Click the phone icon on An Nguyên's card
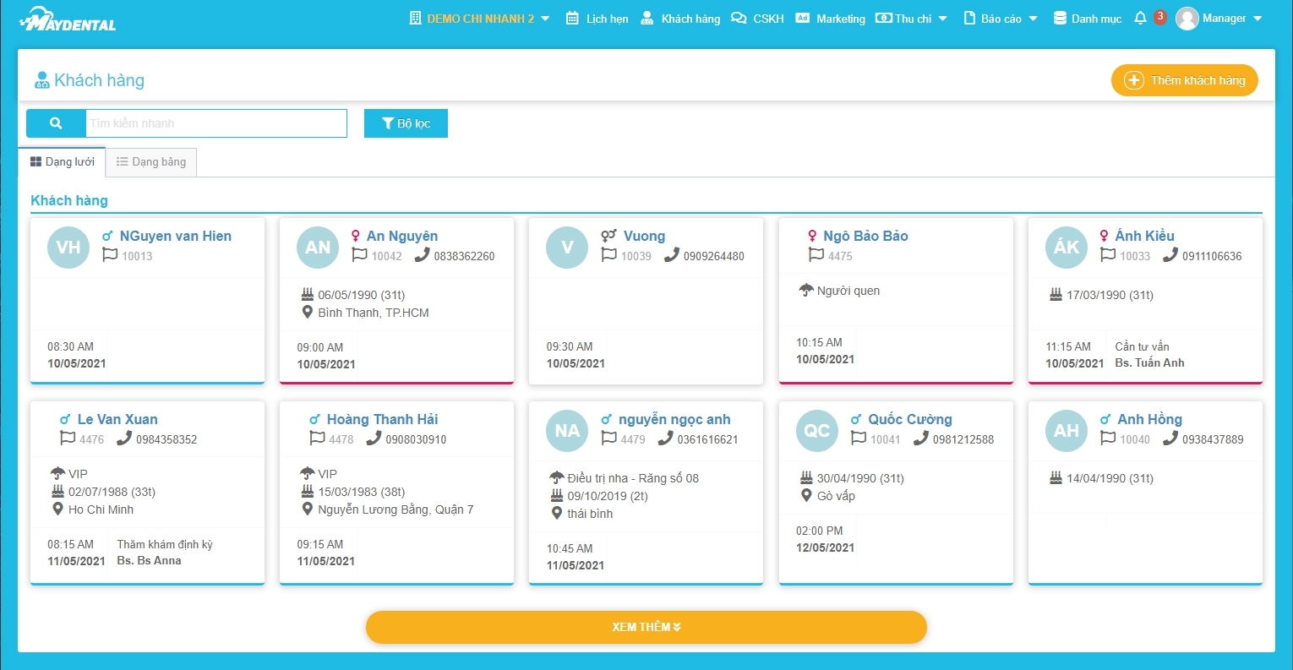This screenshot has height=670, width=1293. (x=422, y=255)
